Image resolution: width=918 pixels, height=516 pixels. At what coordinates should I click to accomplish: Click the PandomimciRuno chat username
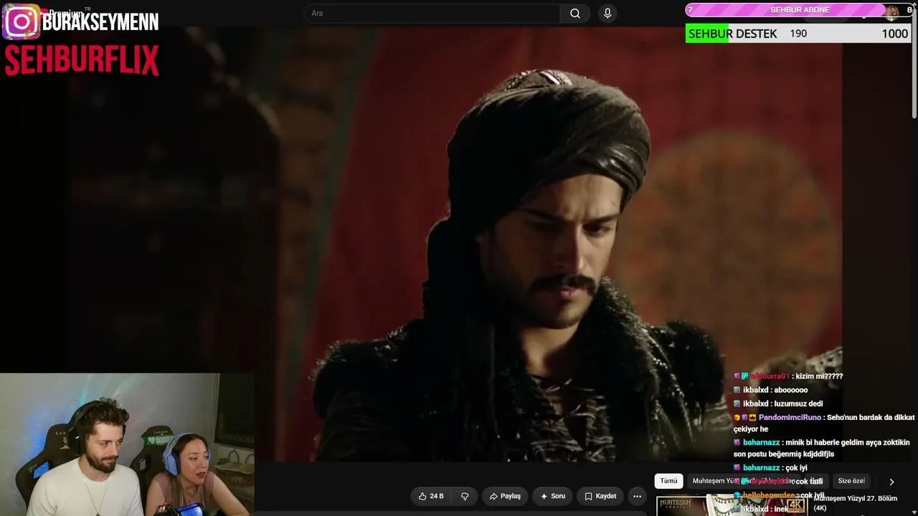[x=790, y=417]
